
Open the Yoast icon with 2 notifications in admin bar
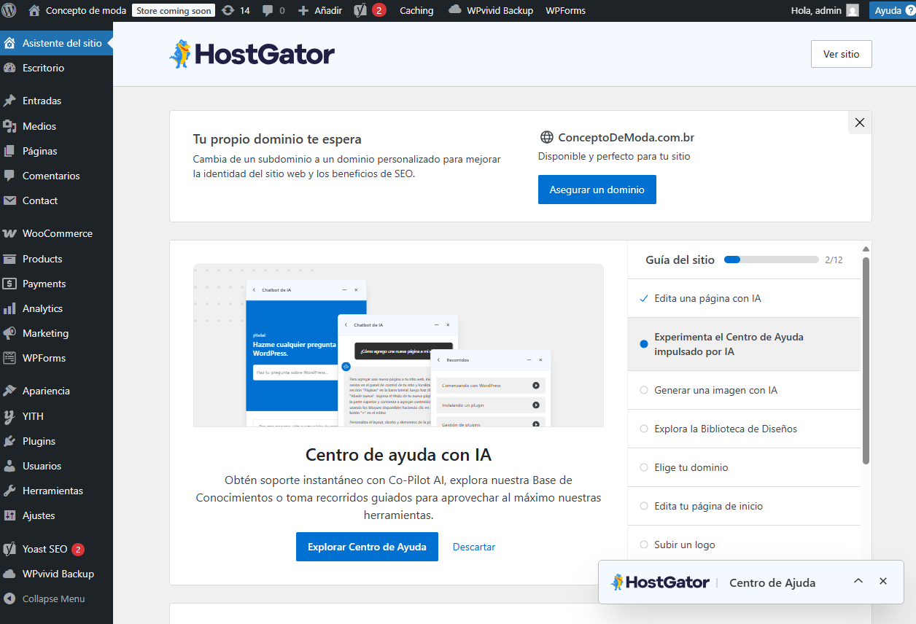click(x=360, y=10)
